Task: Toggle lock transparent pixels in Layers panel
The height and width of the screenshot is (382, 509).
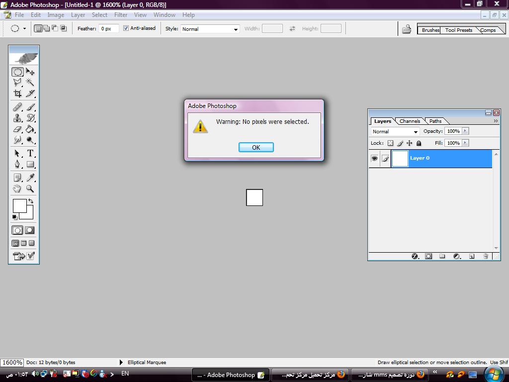Action: click(x=390, y=143)
